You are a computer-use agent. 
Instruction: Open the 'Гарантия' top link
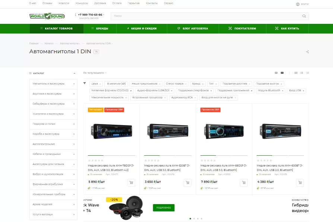[x=134, y=3]
